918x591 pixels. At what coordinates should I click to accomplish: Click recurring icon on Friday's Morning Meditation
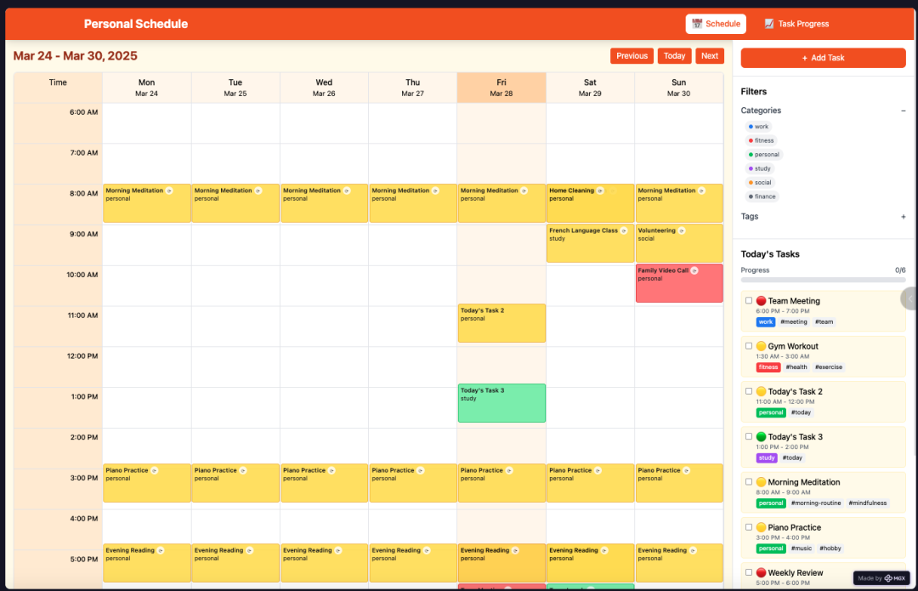(524, 191)
